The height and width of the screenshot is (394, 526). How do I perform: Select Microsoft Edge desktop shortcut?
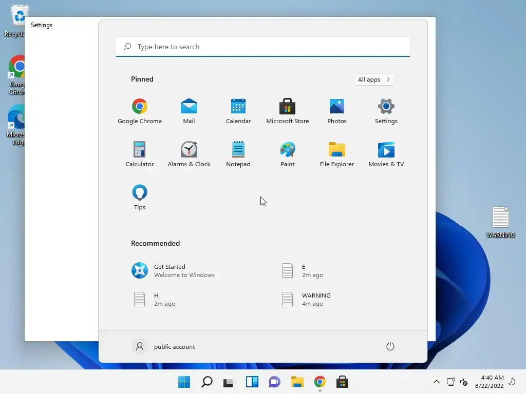coord(15,125)
